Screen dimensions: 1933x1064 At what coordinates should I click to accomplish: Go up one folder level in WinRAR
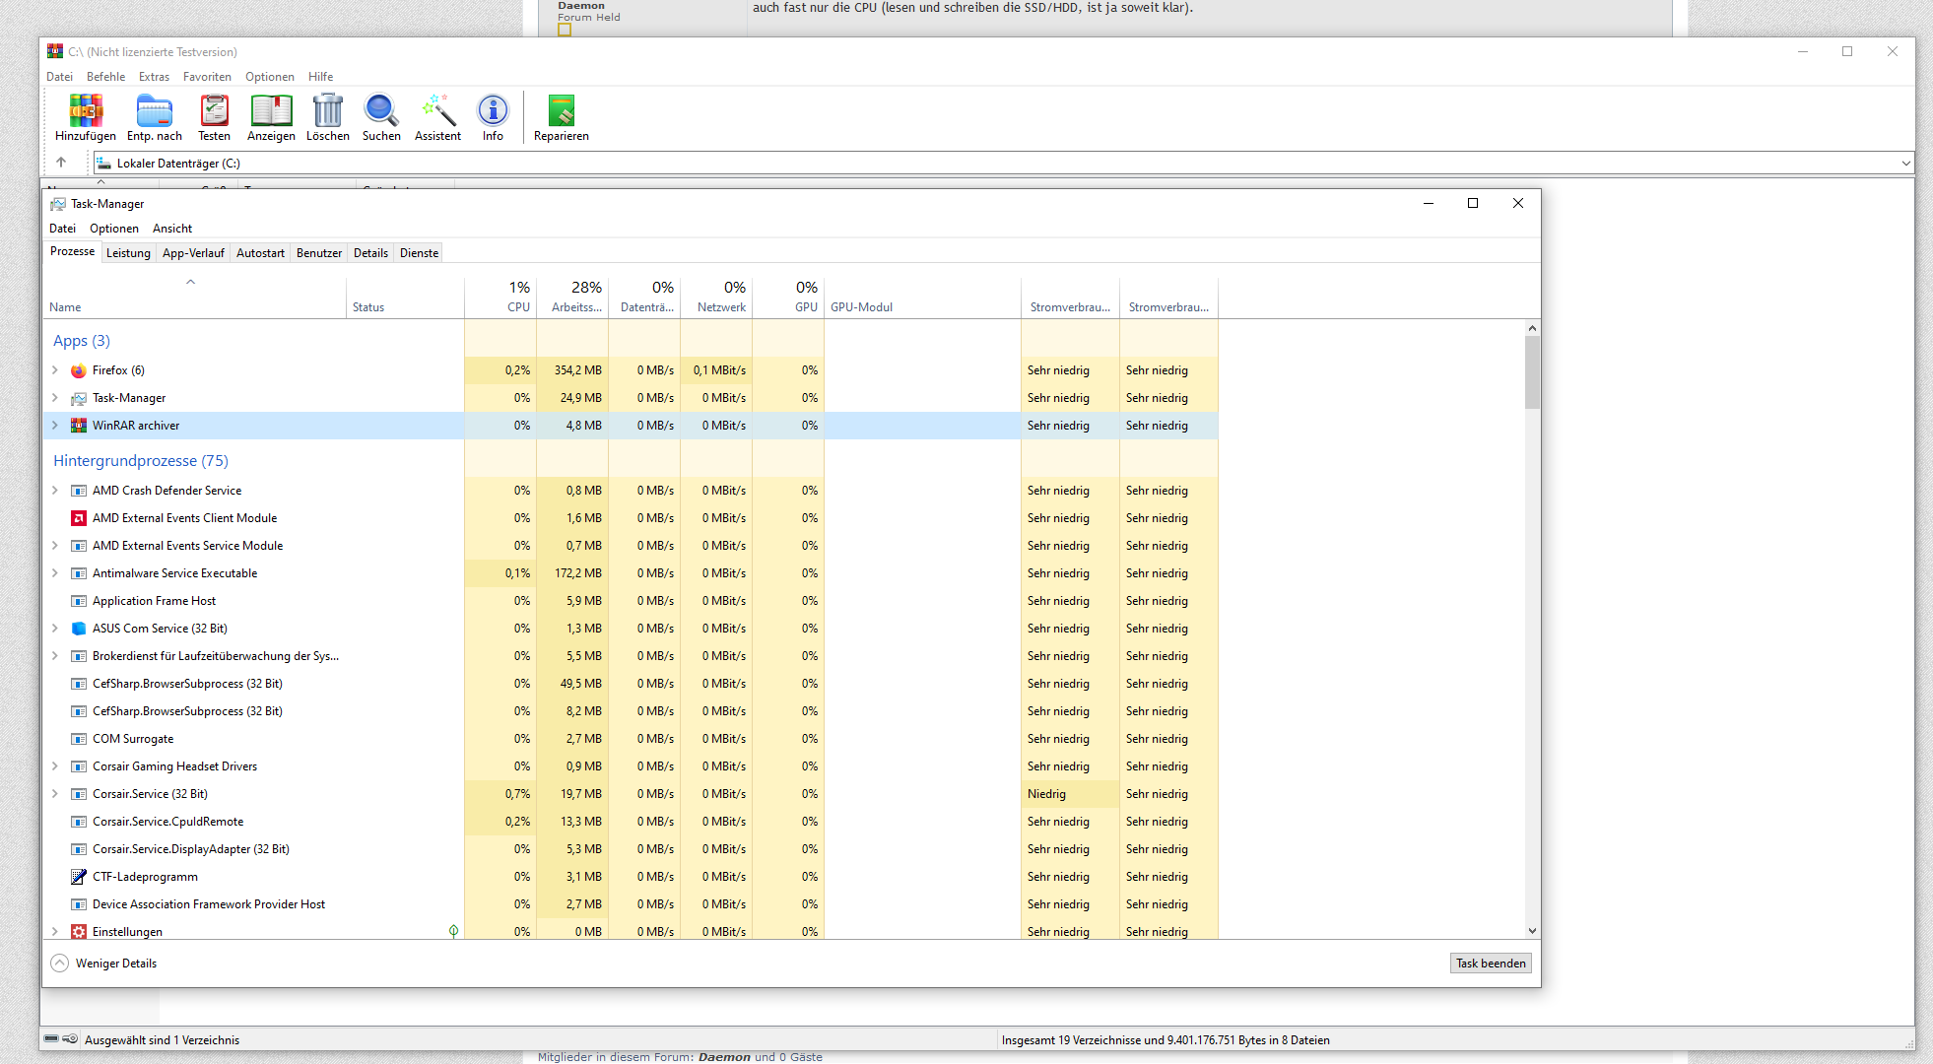[61, 163]
